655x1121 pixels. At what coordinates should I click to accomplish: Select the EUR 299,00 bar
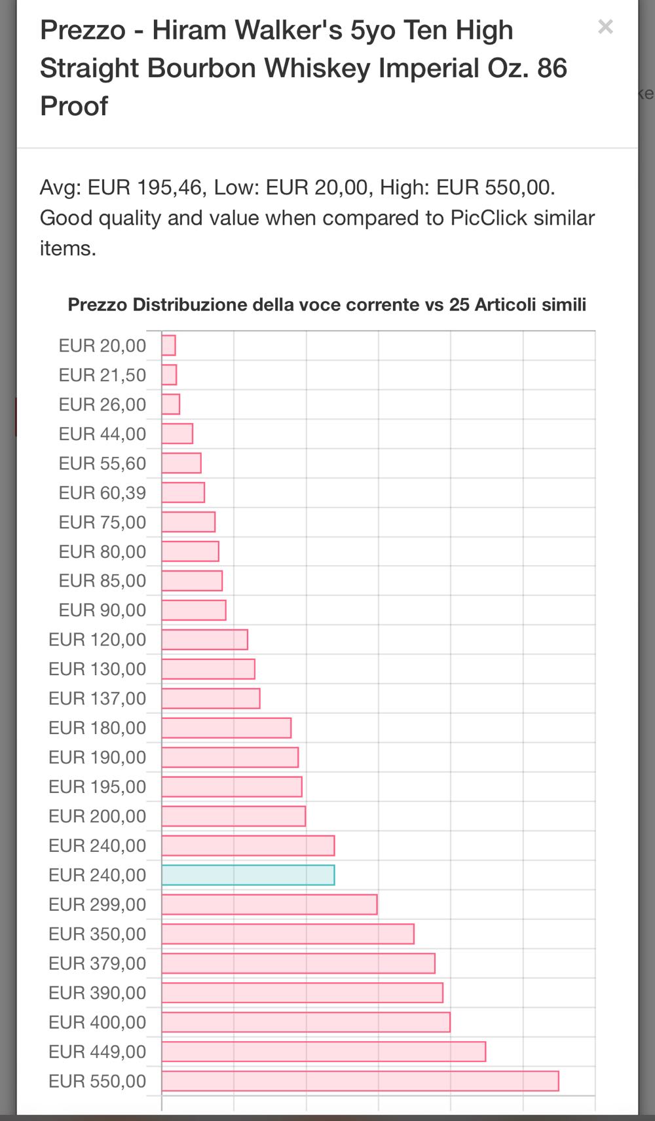tap(269, 904)
